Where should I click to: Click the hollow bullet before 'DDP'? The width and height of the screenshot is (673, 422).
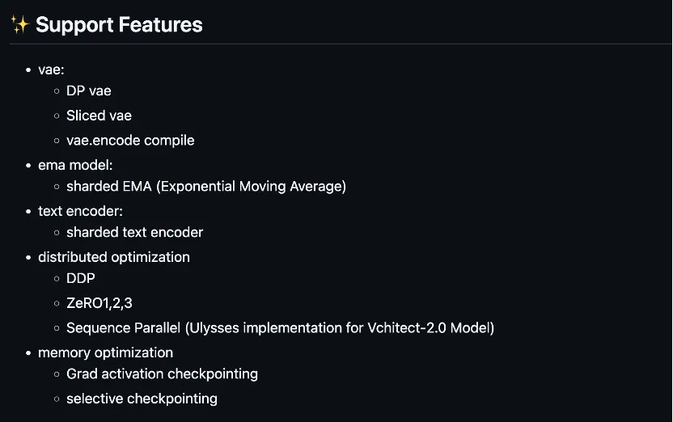pos(57,280)
